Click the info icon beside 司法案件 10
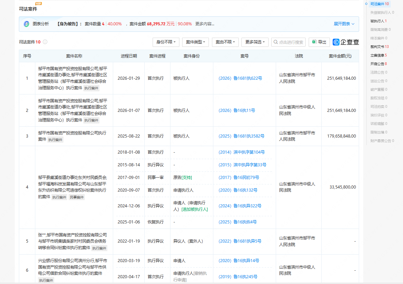Viewport: 403px width, 284px height. click(45, 42)
